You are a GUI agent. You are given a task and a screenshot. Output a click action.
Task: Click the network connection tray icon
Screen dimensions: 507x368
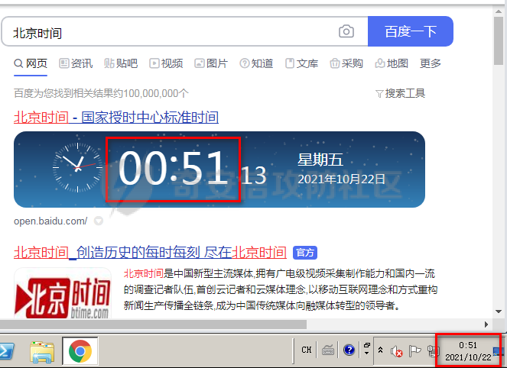pyautogui.click(x=432, y=351)
